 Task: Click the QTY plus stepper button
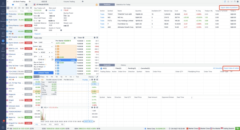pos(49,57)
